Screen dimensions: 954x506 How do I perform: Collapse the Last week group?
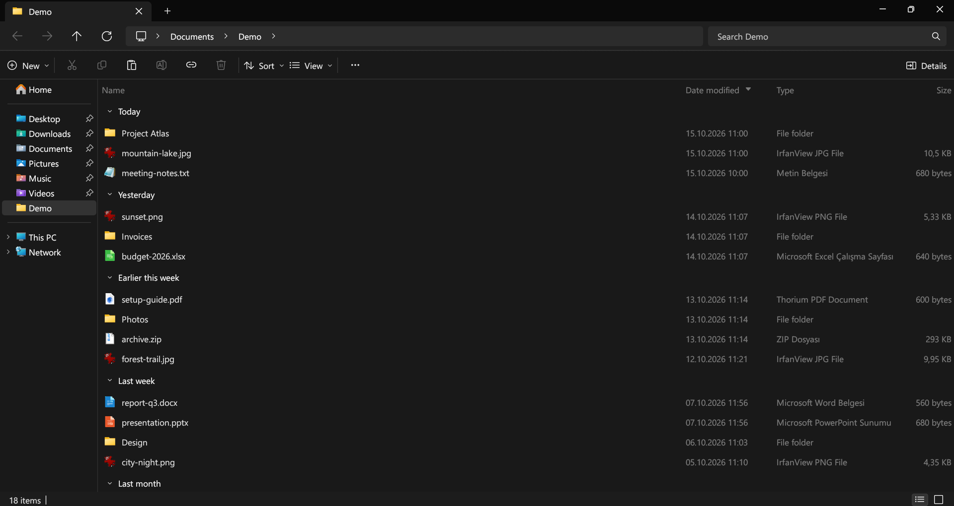coord(110,381)
